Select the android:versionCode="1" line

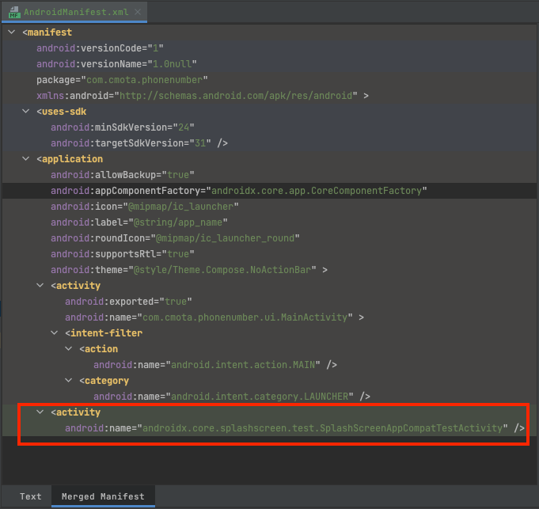pyautogui.click(x=100, y=48)
